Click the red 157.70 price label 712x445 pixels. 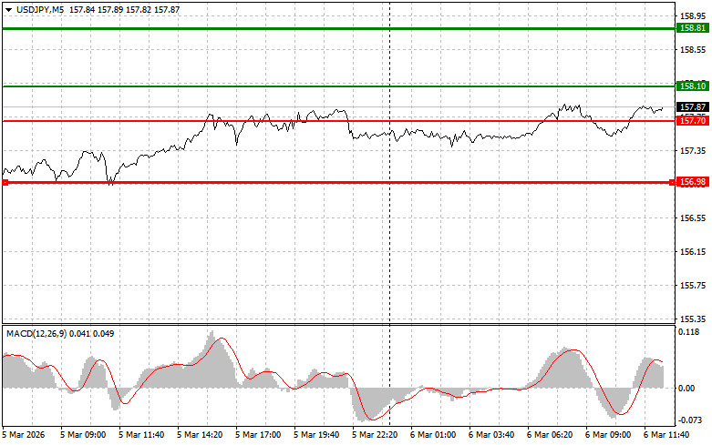693,120
